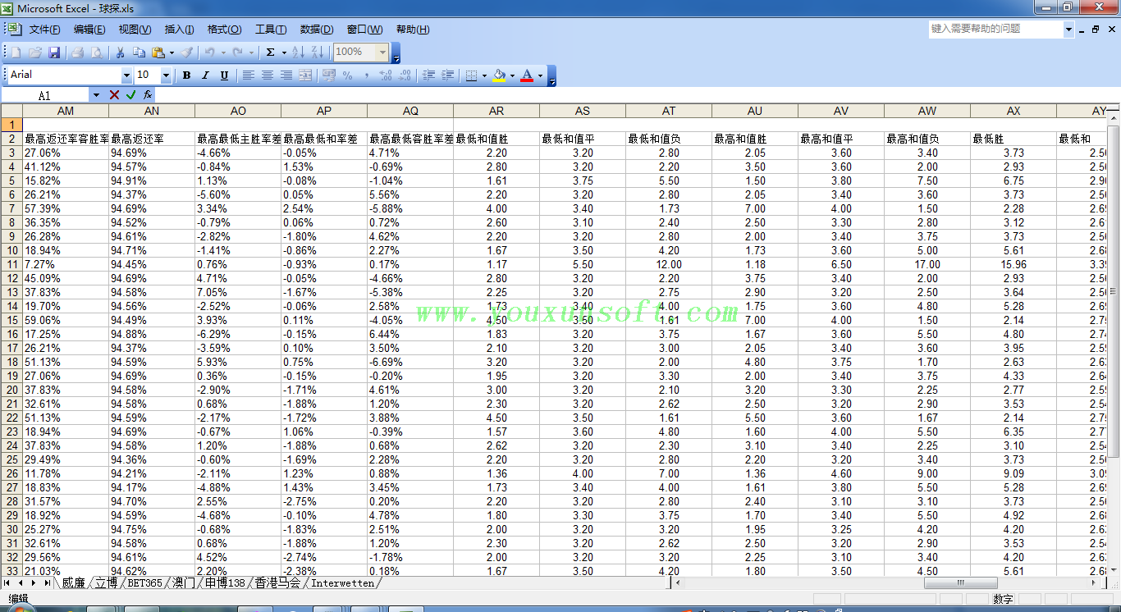Sort ascending with the A-Z icon
1121x612 pixels.
pos(297,53)
